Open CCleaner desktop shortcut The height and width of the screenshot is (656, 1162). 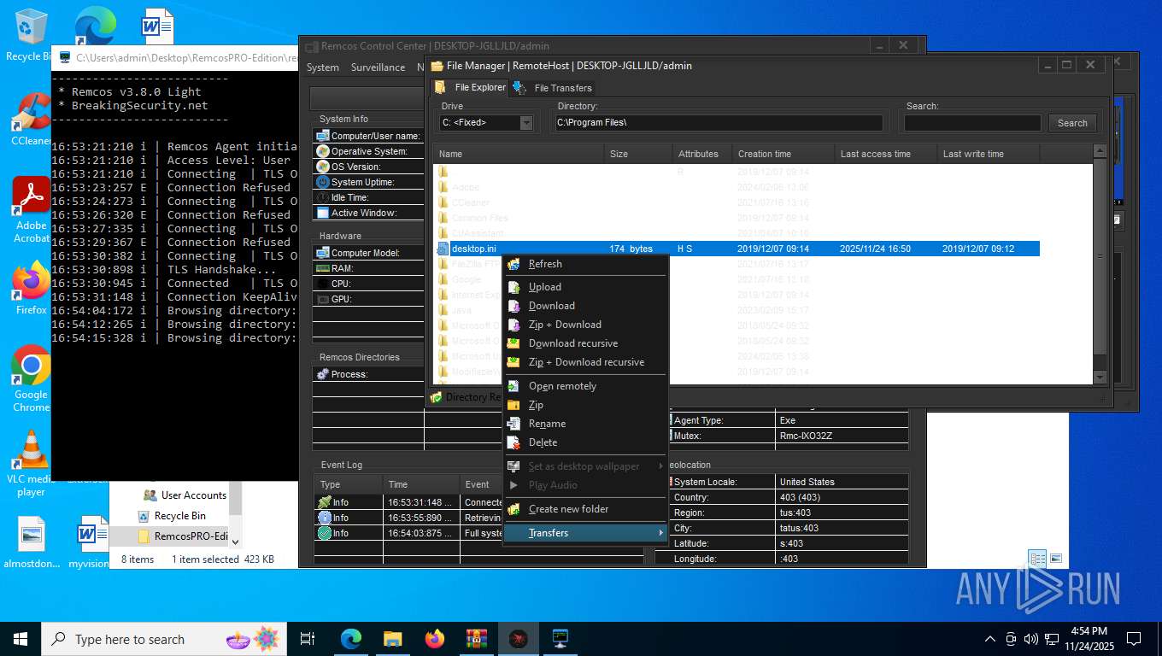click(x=31, y=119)
